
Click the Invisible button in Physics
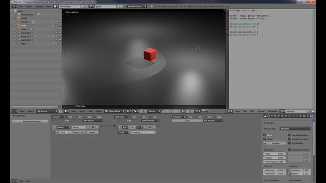(x=274, y=143)
